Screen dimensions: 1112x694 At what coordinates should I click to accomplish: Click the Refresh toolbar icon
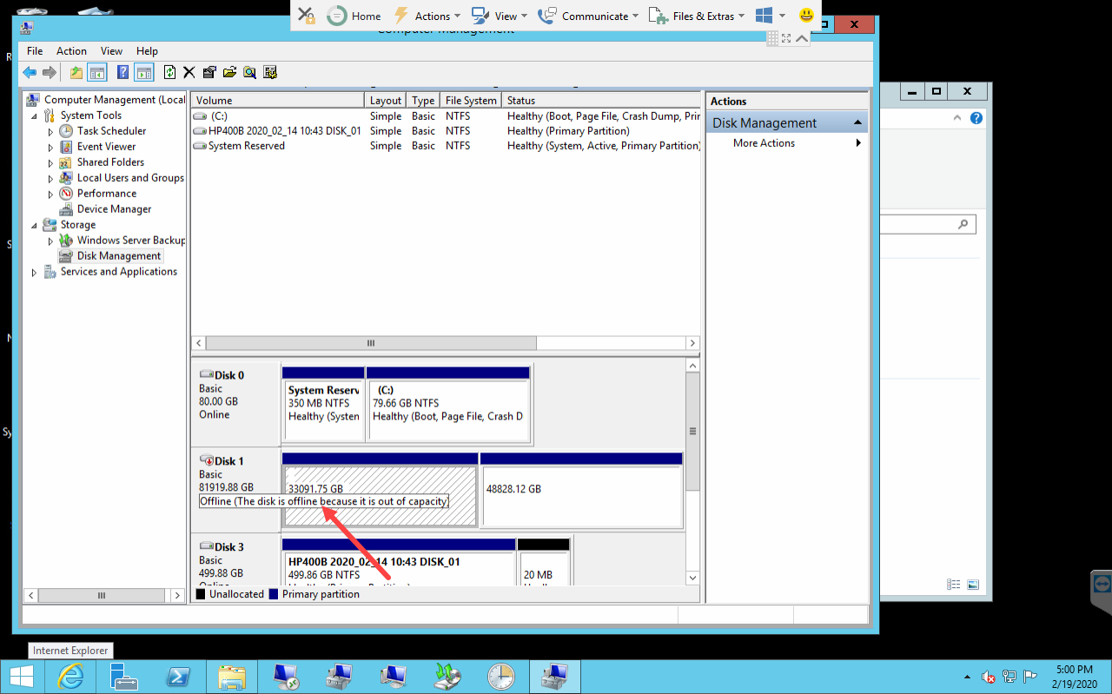tap(170, 73)
